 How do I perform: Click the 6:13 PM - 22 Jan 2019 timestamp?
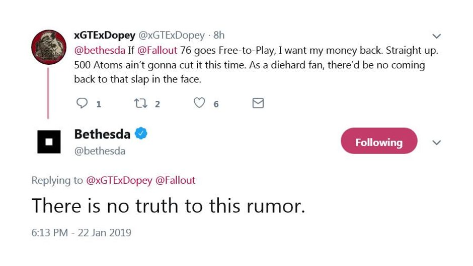81,233
